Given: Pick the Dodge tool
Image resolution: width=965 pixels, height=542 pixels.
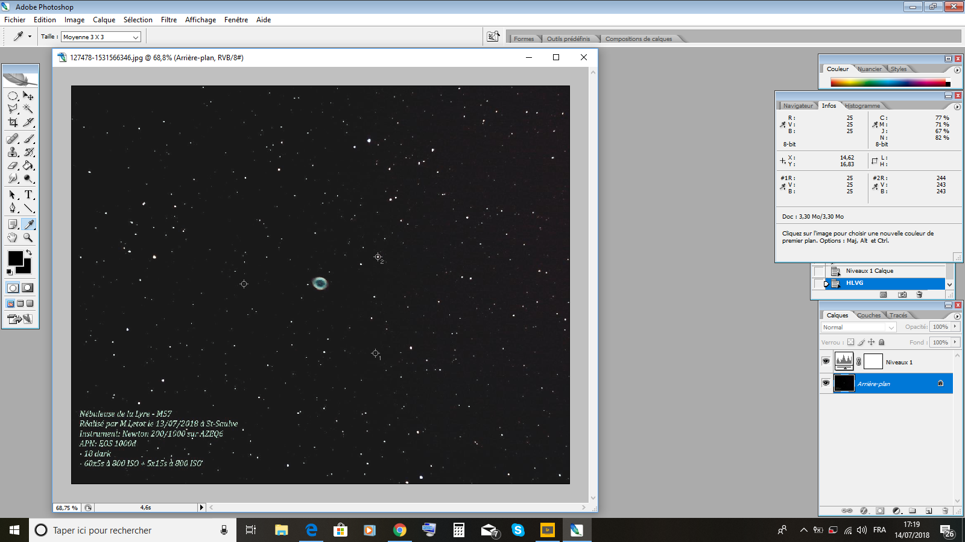Looking at the screenshot, I should pos(28,178).
